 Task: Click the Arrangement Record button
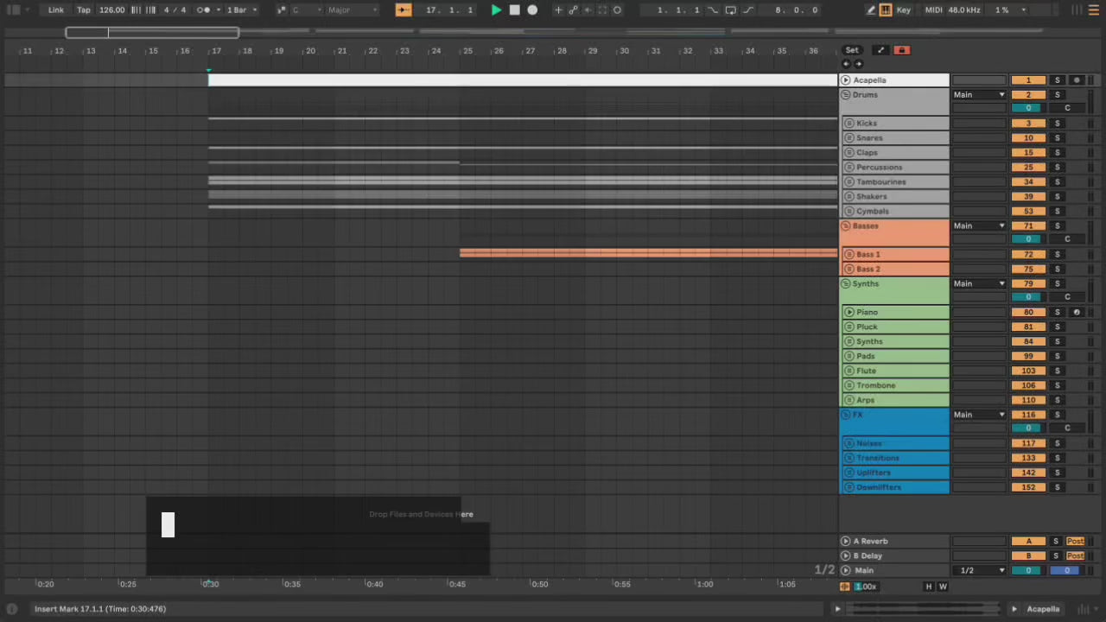tap(532, 10)
